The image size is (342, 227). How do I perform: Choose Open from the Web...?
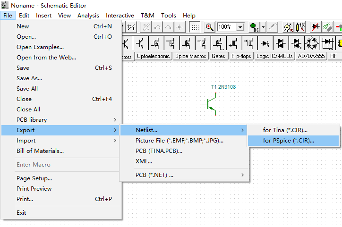tap(61, 58)
